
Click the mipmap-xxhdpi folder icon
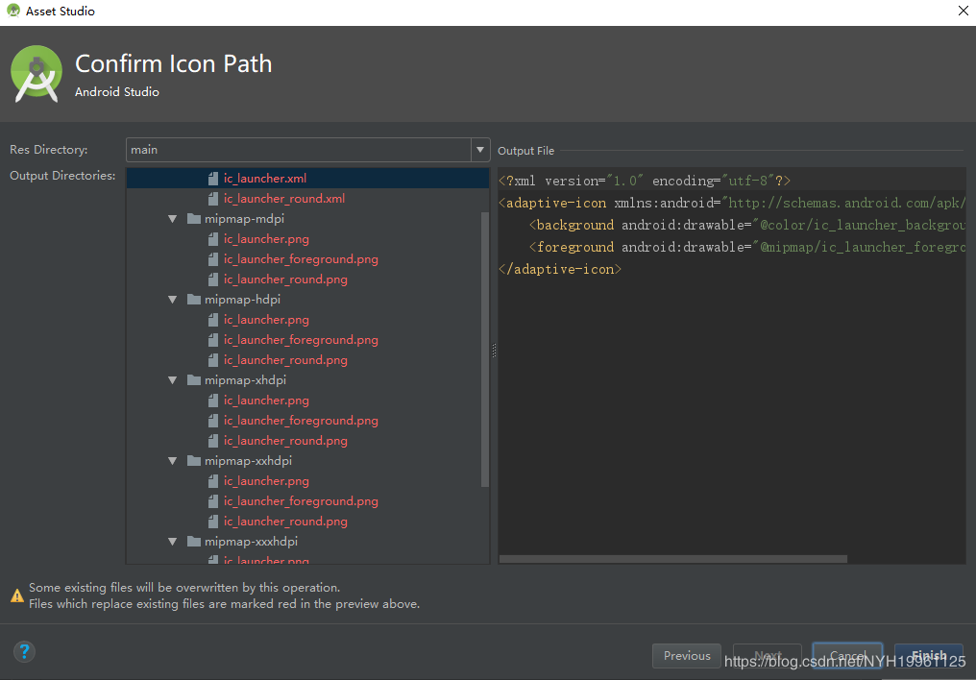(194, 461)
